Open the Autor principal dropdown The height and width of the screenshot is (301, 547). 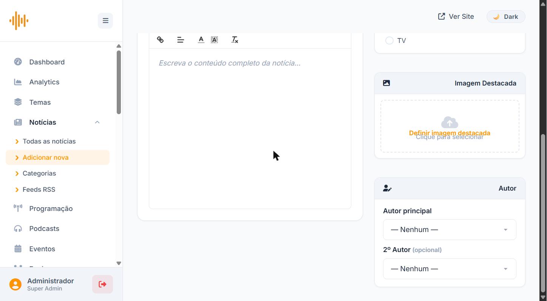(450, 229)
